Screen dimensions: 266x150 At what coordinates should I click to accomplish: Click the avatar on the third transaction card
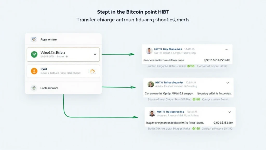152,113
